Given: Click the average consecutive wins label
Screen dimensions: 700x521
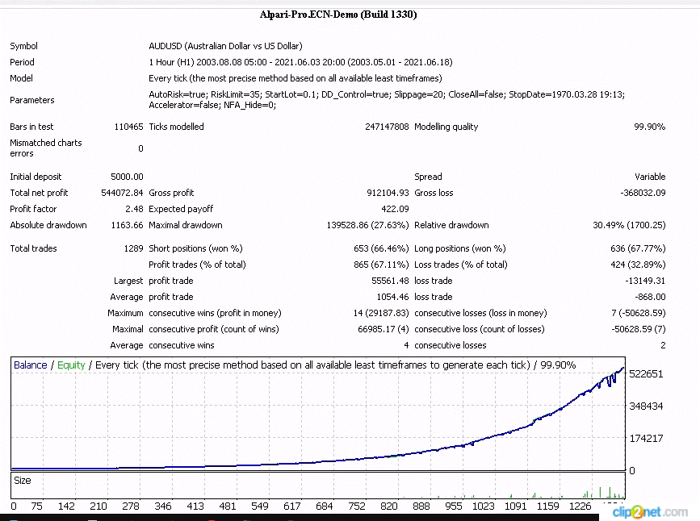Looking at the screenshot, I should (181, 345).
